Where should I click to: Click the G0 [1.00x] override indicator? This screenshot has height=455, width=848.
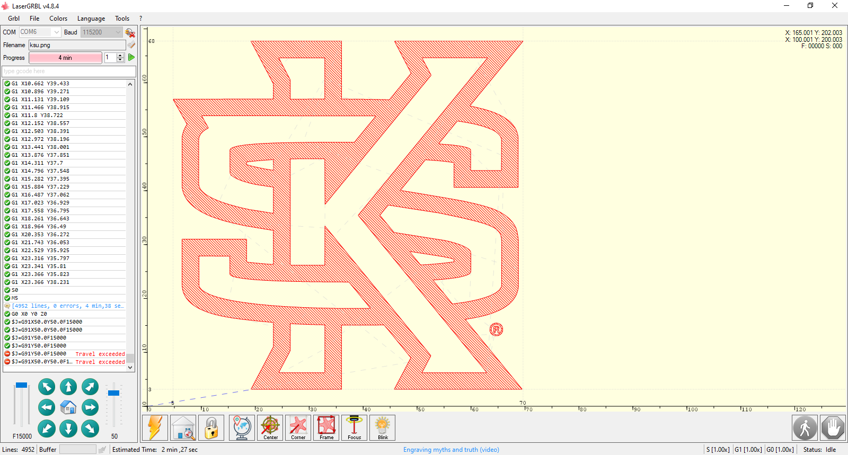click(x=780, y=450)
